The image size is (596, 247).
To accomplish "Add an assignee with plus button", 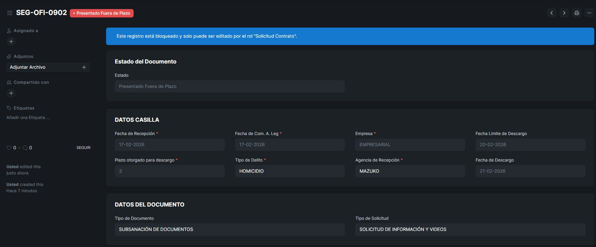I will coord(11,42).
